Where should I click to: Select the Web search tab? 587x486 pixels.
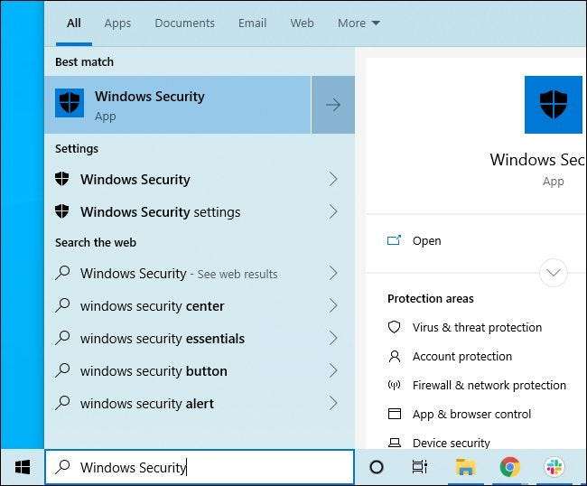(302, 23)
